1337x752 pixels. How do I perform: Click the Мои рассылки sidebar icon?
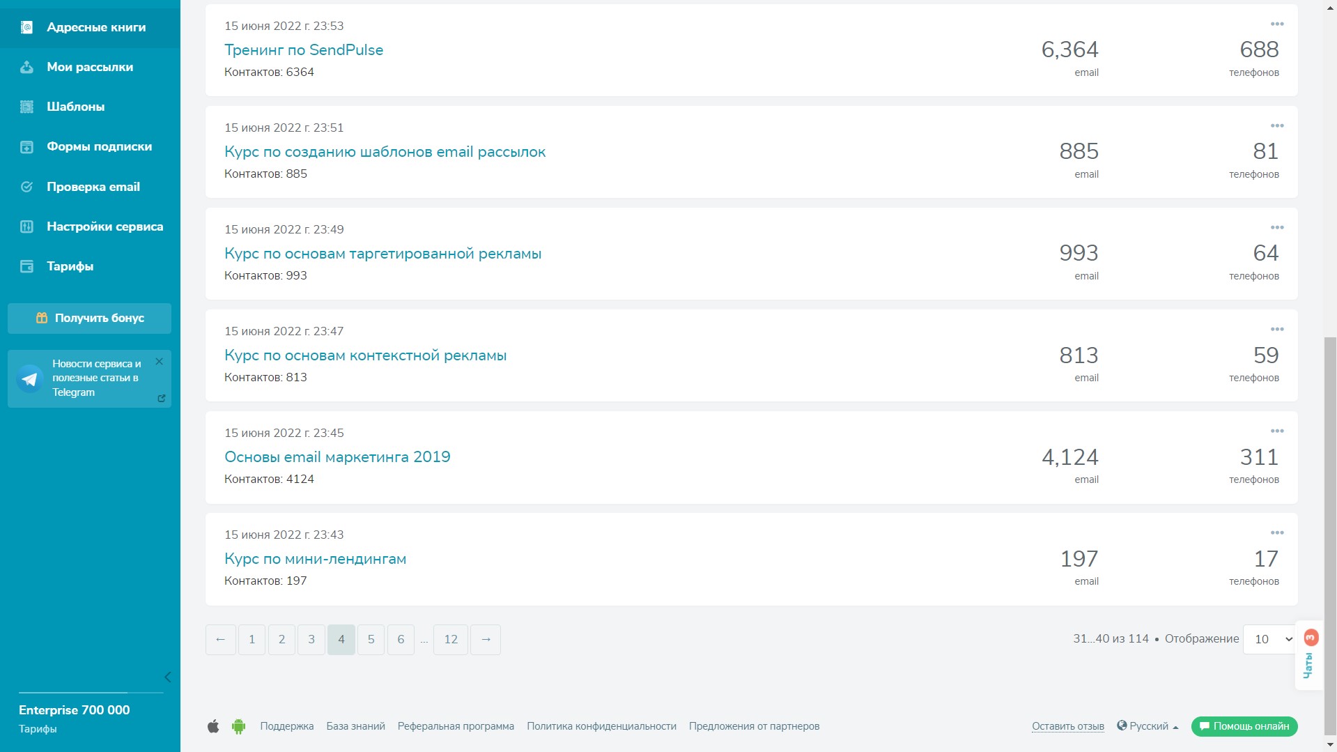[x=26, y=67]
